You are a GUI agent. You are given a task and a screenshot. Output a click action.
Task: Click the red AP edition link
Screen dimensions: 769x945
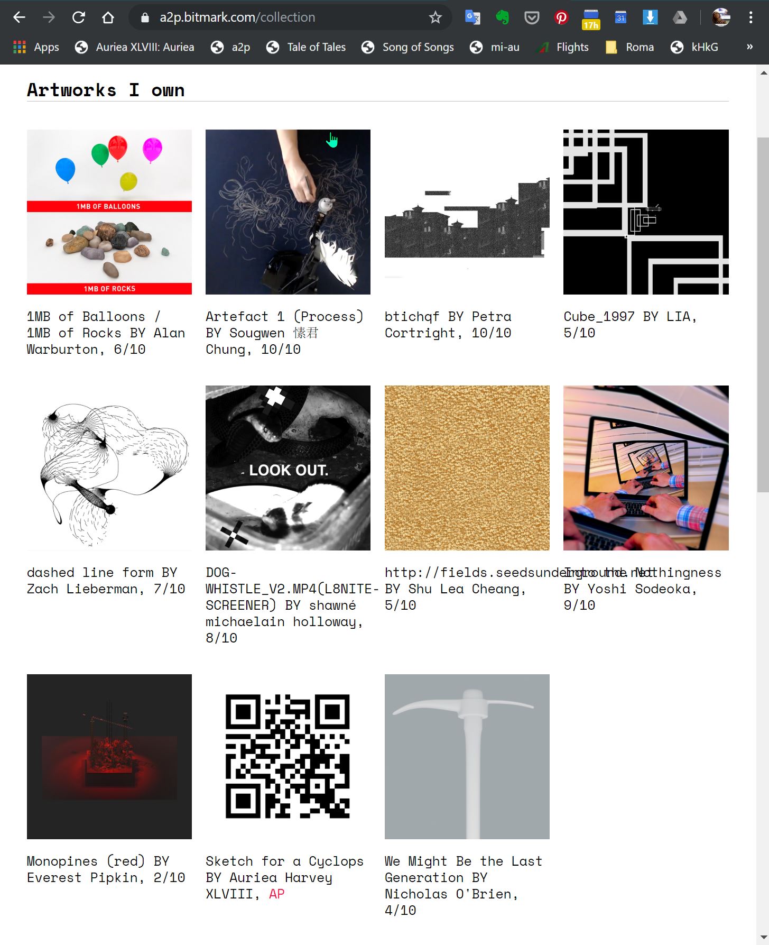tap(277, 894)
